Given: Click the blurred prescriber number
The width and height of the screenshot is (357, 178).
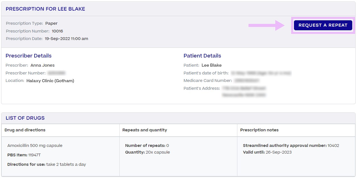Looking at the screenshot, I should [56, 73].
